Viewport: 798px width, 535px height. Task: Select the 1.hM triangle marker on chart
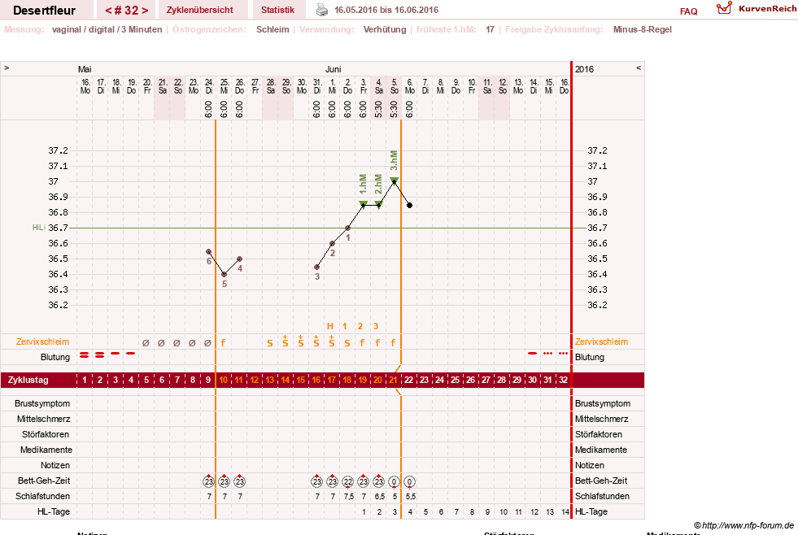point(364,204)
